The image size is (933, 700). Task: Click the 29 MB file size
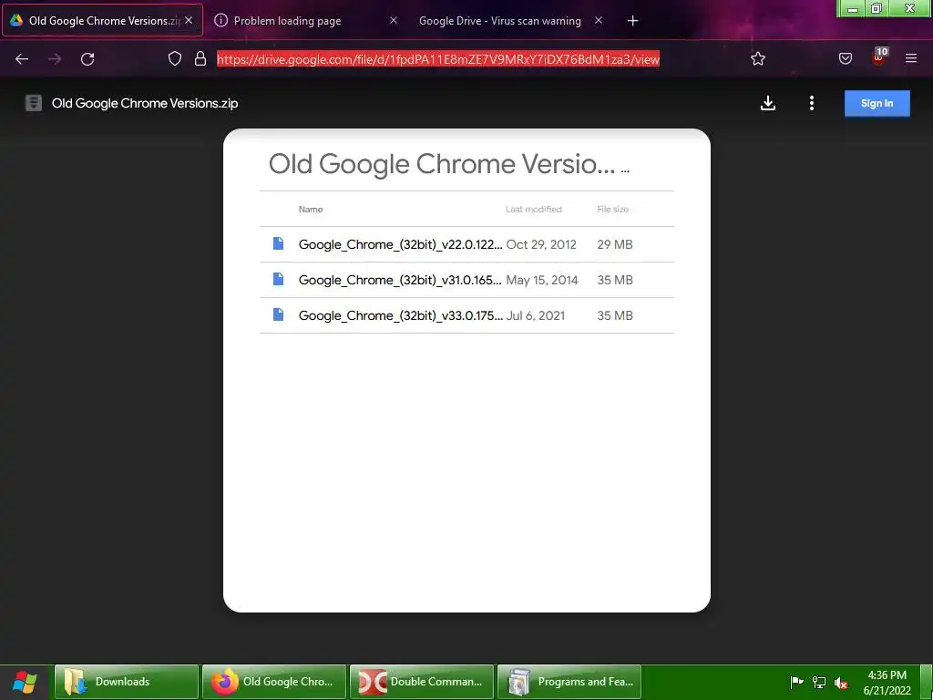615,244
